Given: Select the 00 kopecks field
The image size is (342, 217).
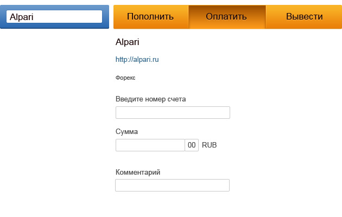Looking at the screenshot, I should pyautogui.click(x=192, y=145).
